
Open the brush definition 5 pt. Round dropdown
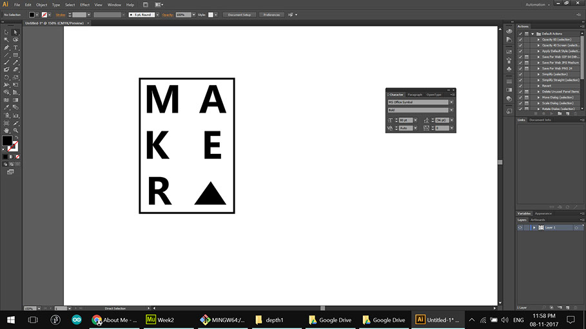coord(157,15)
